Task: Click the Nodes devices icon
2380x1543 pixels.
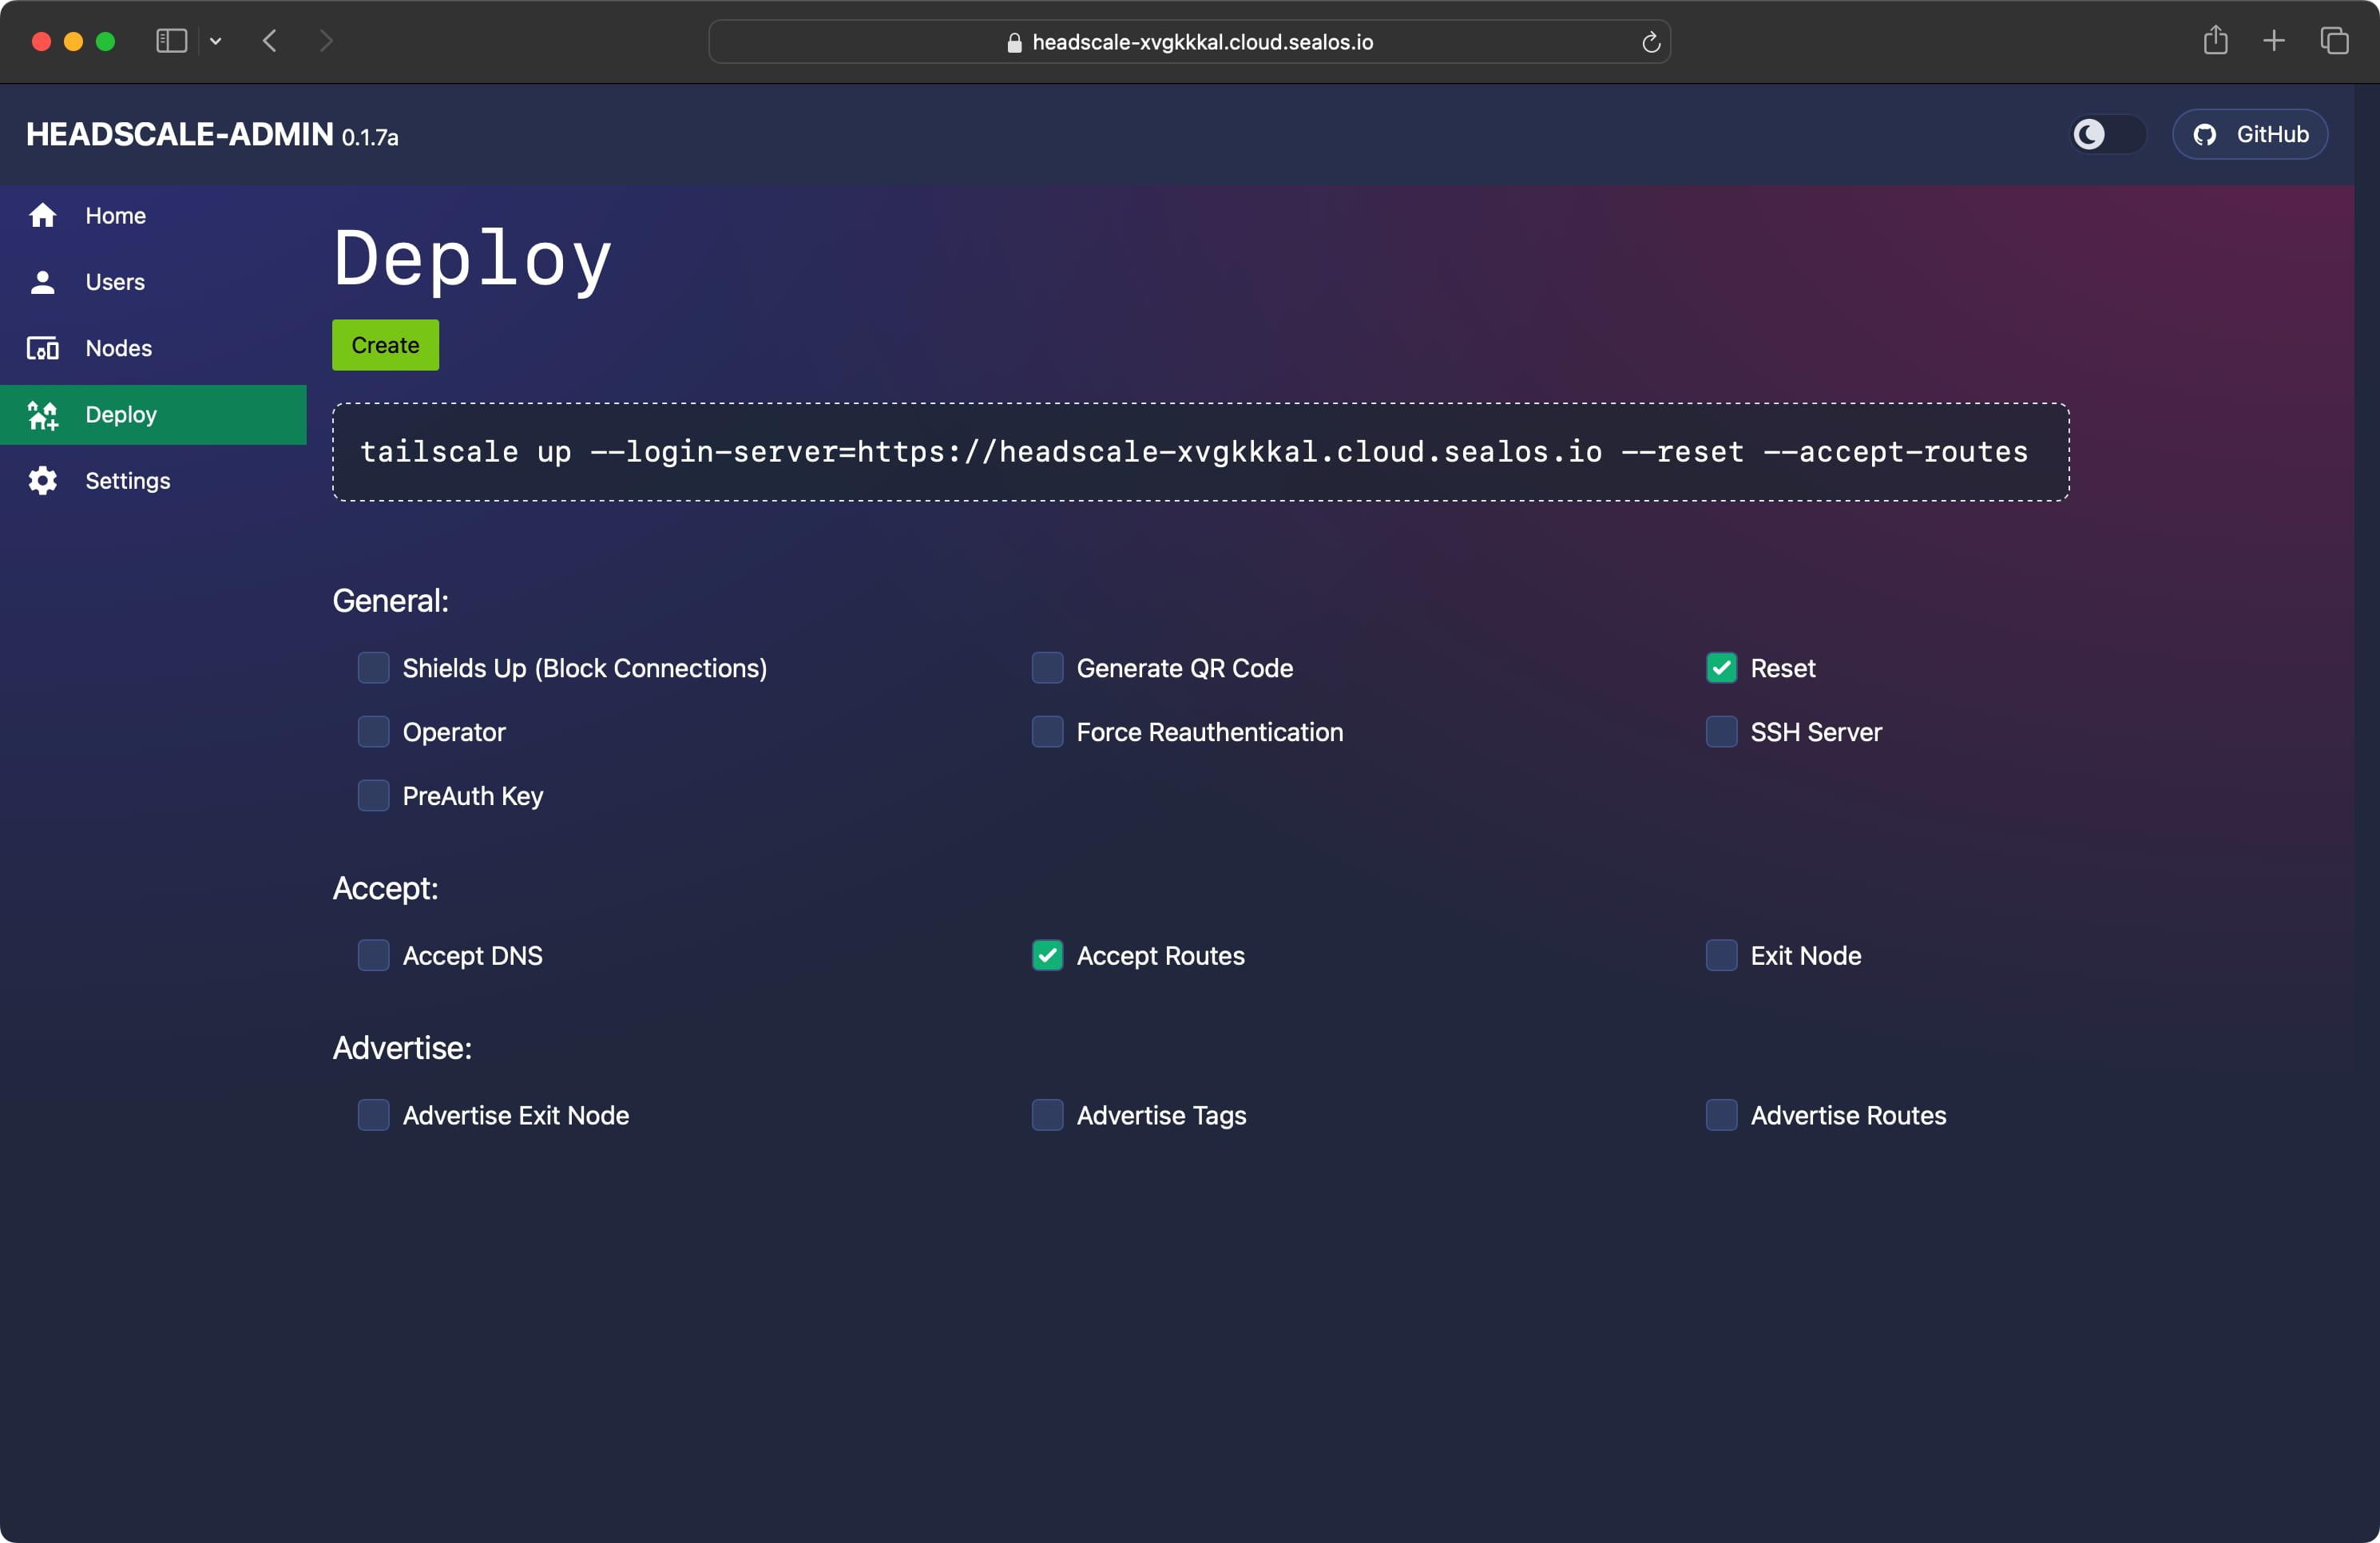Action: 42,348
